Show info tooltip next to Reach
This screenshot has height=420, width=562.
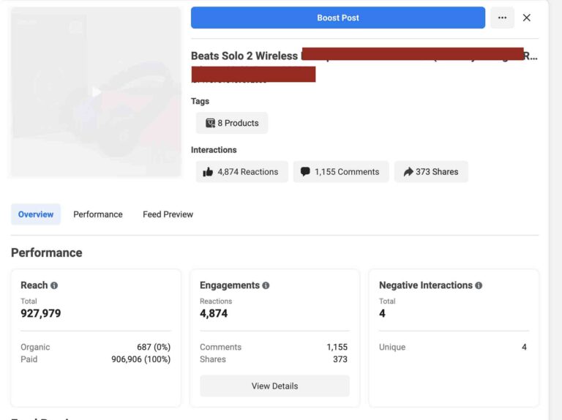pos(54,285)
